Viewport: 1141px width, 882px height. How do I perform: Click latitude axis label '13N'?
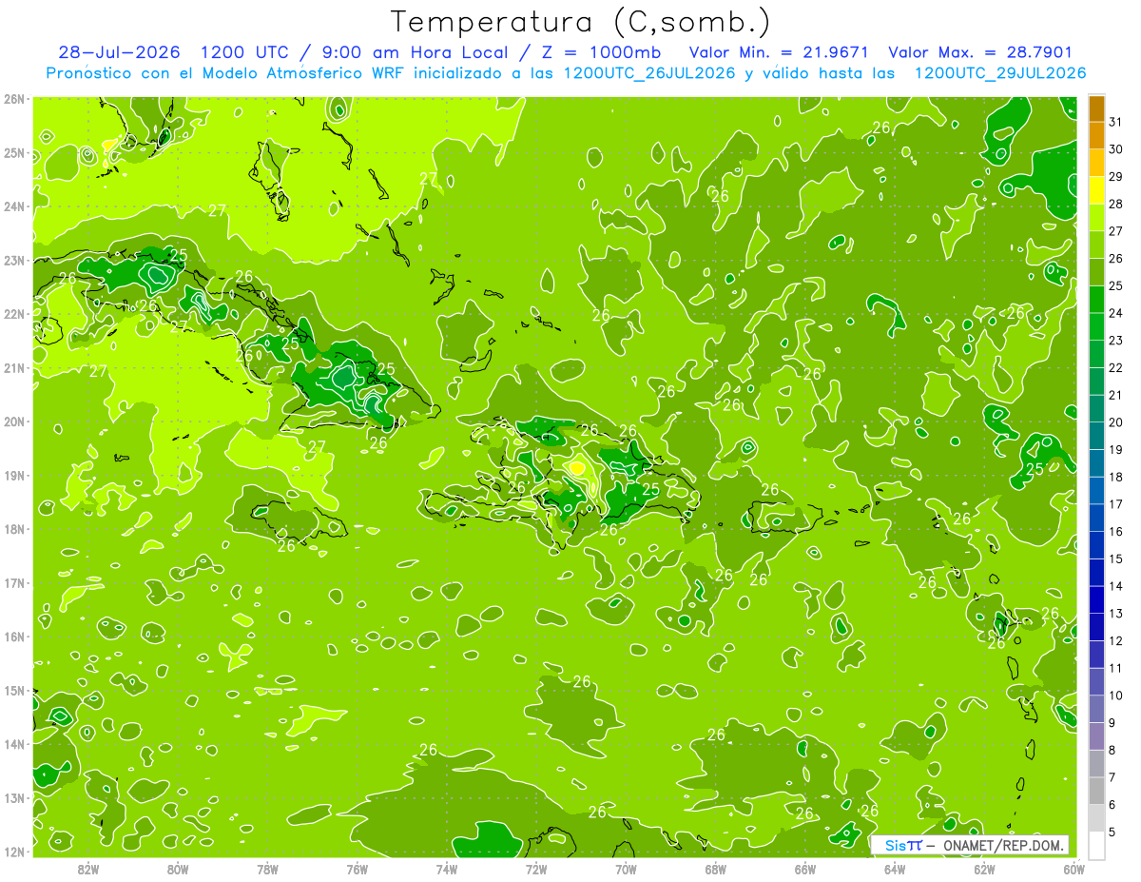coord(14,797)
